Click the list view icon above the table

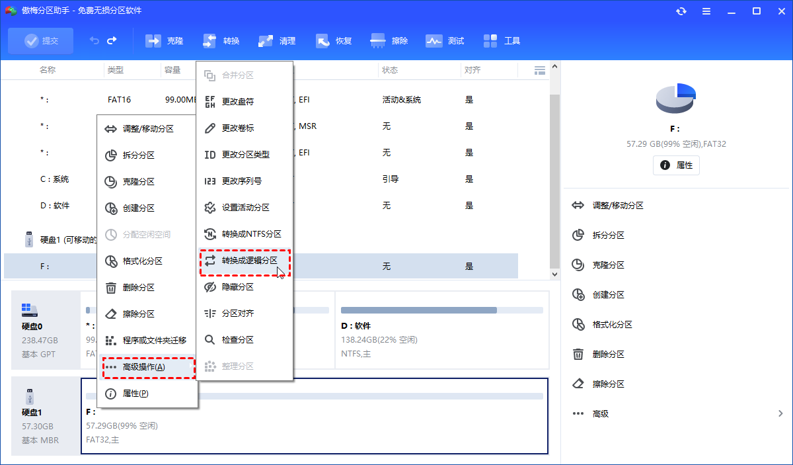point(539,69)
